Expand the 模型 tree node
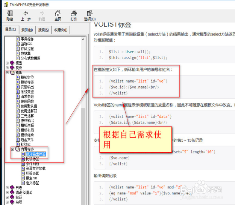Viewport: 235px width, 205px height. 7,63
